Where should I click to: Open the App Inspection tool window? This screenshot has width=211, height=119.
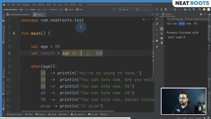(78, 114)
